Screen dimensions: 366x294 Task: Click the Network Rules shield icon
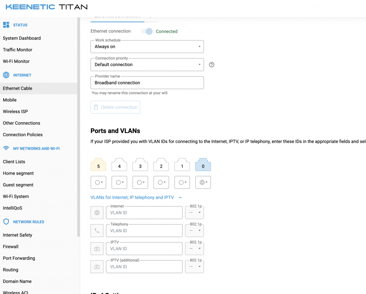point(6,222)
